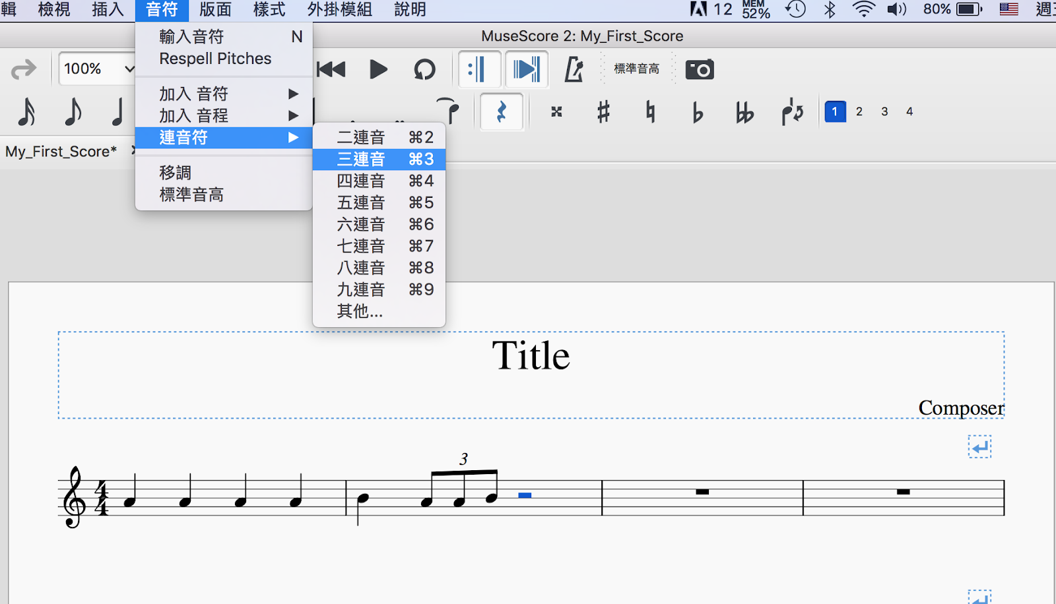Apply natural accidental

tap(651, 112)
